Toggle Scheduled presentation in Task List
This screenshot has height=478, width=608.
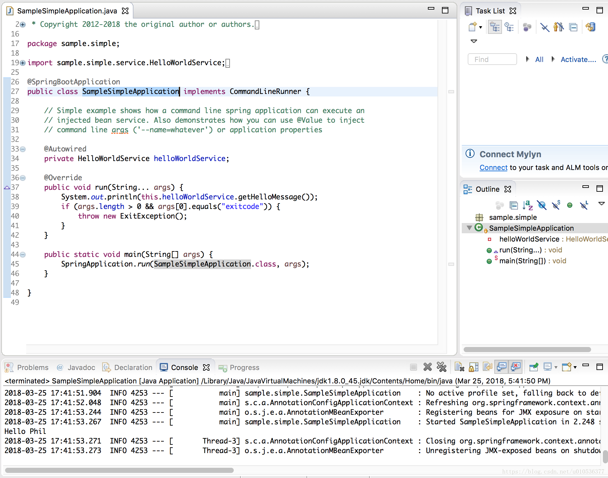pos(509,27)
